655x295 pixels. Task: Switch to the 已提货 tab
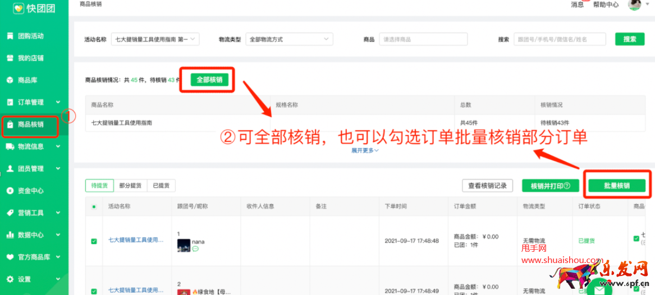(x=161, y=186)
